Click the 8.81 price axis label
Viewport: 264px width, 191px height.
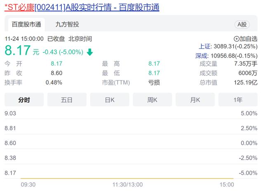point(10,128)
